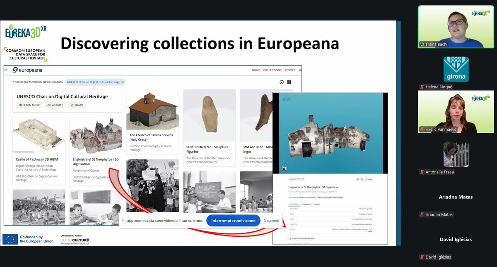
Task: Select 'SHM 17946:0097 :: Sculpture, Figurine' title
Action: pyautogui.click(x=208, y=149)
